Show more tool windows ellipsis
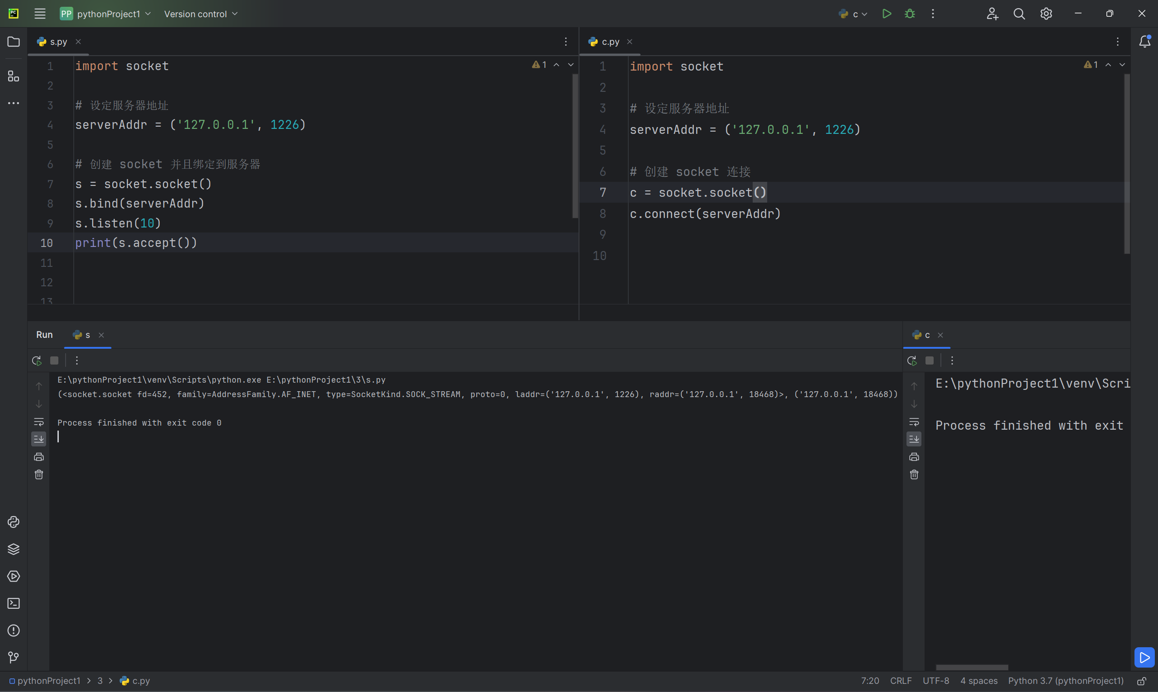1158x692 pixels. click(14, 103)
